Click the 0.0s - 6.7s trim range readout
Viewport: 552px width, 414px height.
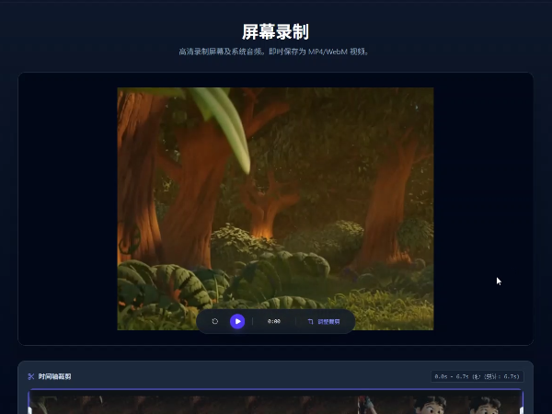point(477,376)
